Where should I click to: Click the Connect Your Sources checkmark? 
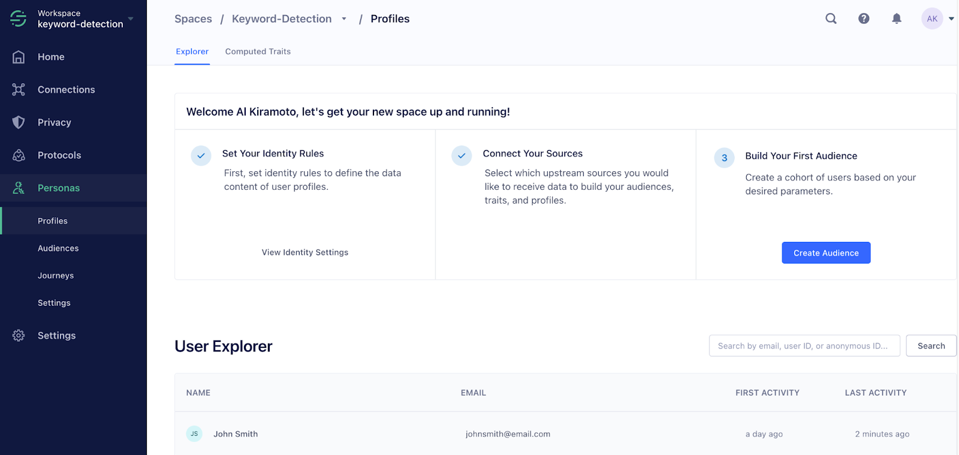[462, 156]
